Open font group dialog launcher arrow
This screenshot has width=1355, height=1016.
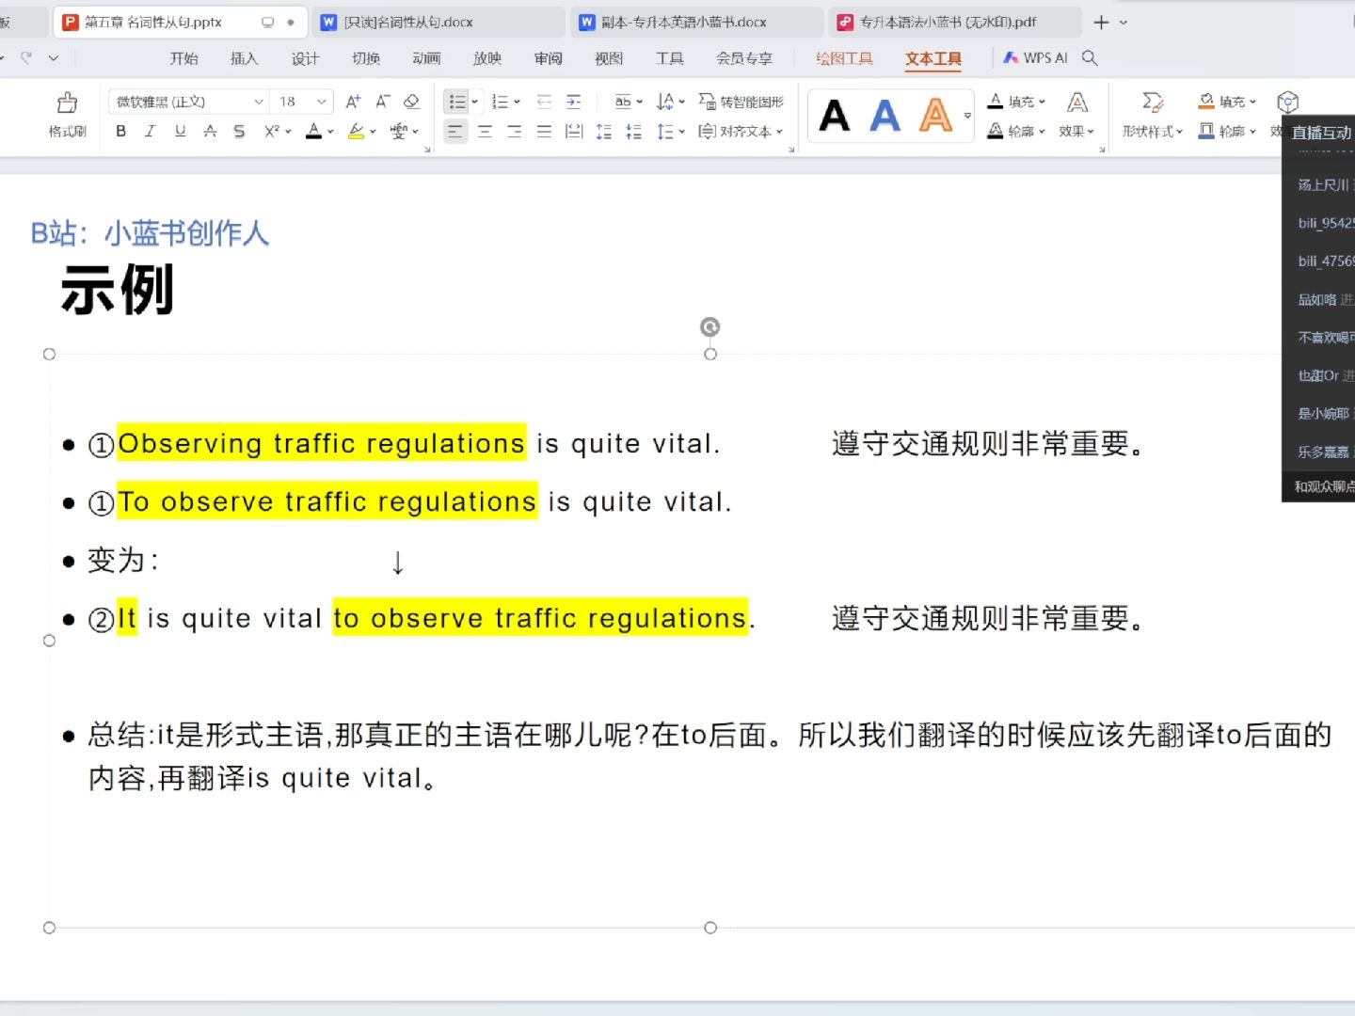pyautogui.click(x=427, y=150)
